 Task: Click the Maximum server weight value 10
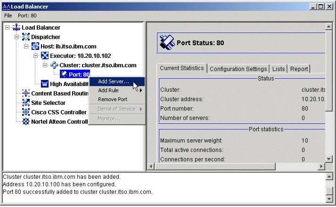tap(305, 141)
